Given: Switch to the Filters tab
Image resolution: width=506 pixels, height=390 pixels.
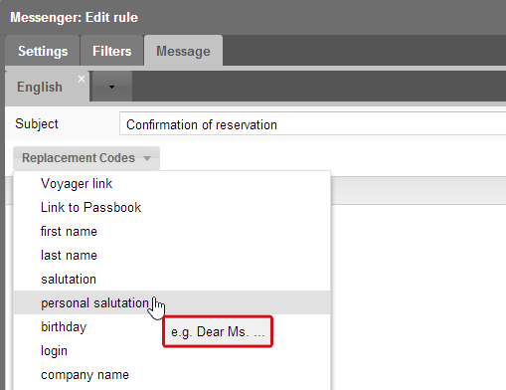Looking at the screenshot, I should 112,51.
